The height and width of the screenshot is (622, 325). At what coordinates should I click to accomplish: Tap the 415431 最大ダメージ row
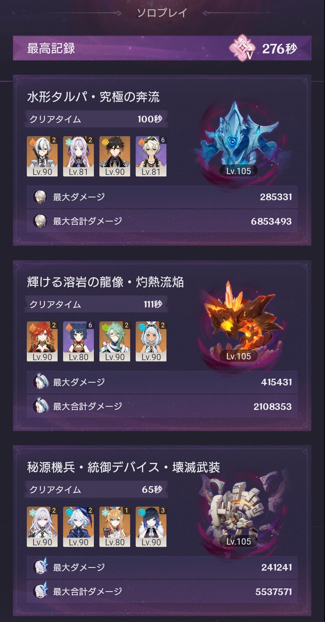pos(162,382)
